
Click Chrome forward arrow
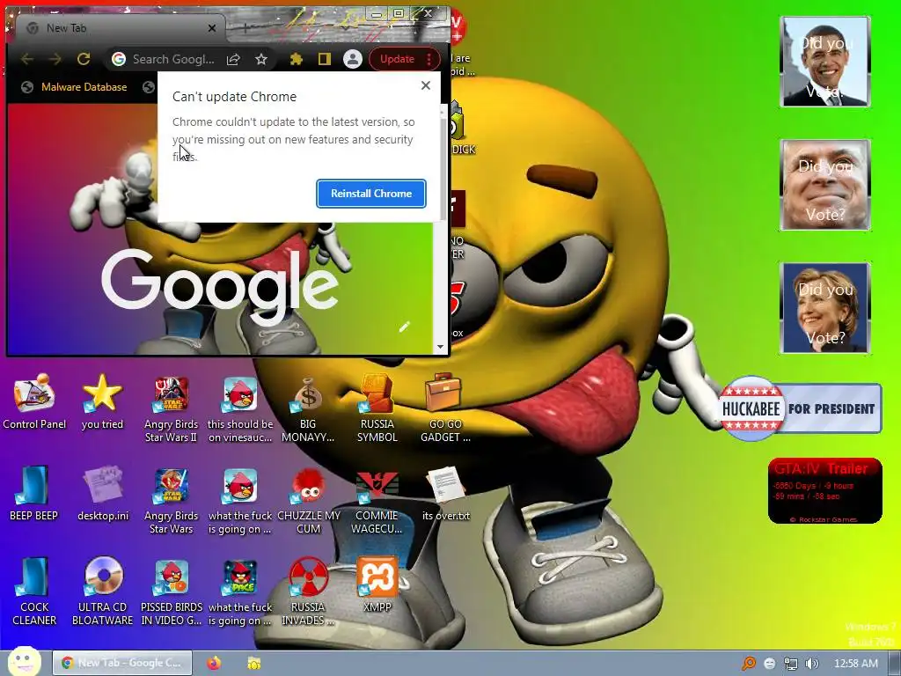(55, 59)
